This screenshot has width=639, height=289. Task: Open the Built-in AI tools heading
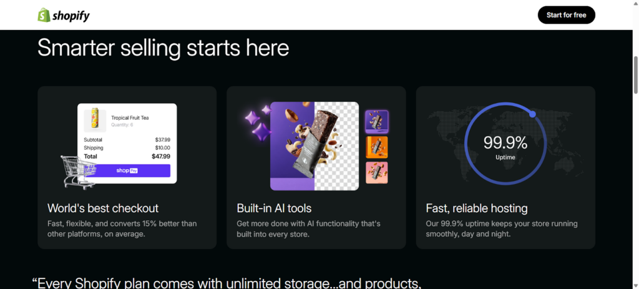[x=274, y=208]
